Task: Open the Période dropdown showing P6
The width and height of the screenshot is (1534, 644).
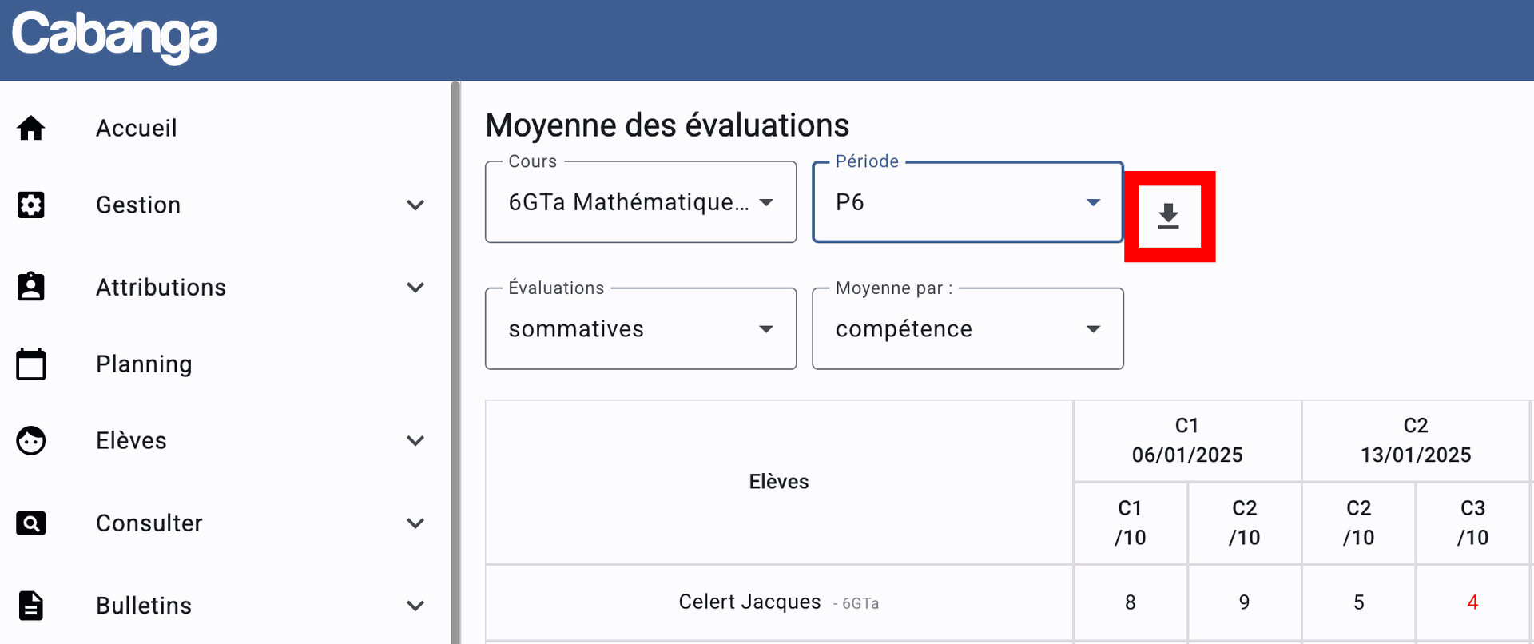Action: (968, 202)
